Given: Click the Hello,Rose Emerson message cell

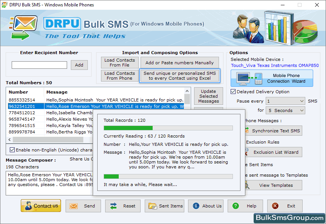Looking at the screenshot, I should pos(114,106).
